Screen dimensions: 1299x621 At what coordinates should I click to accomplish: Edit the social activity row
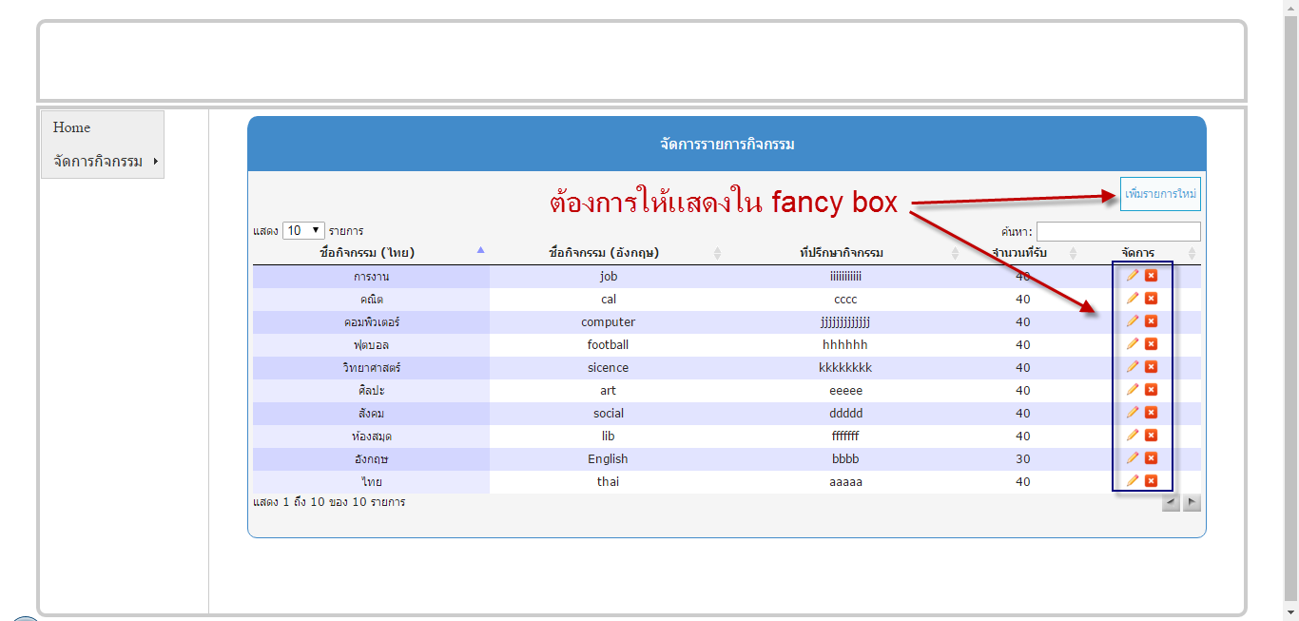click(1132, 413)
